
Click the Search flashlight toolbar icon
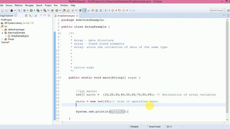tap(73, 10)
